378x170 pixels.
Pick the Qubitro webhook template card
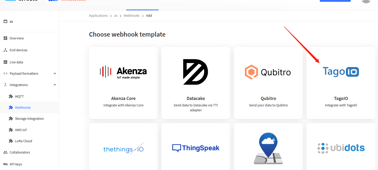pos(268,83)
